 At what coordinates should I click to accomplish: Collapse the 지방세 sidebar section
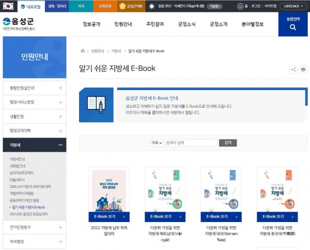point(60,145)
